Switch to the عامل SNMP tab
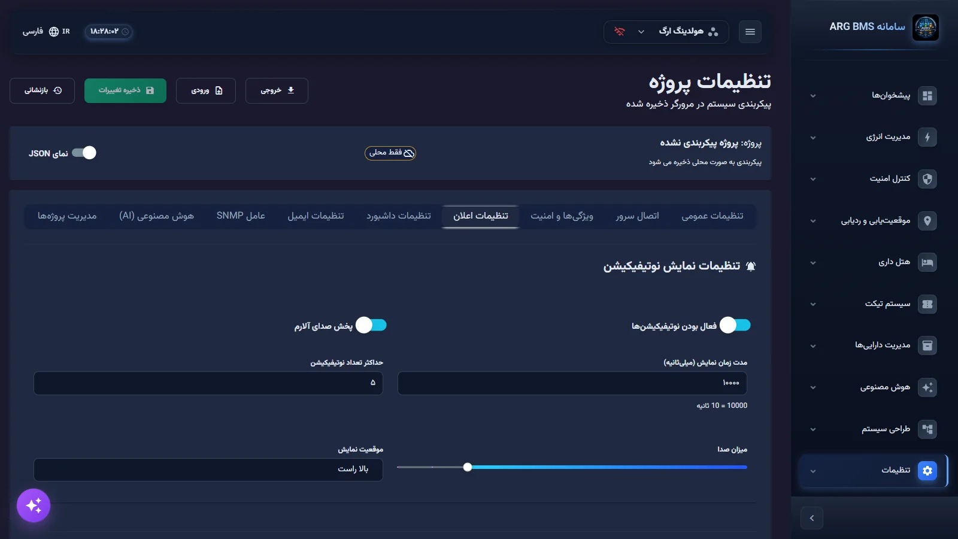 click(x=241, y=216)
